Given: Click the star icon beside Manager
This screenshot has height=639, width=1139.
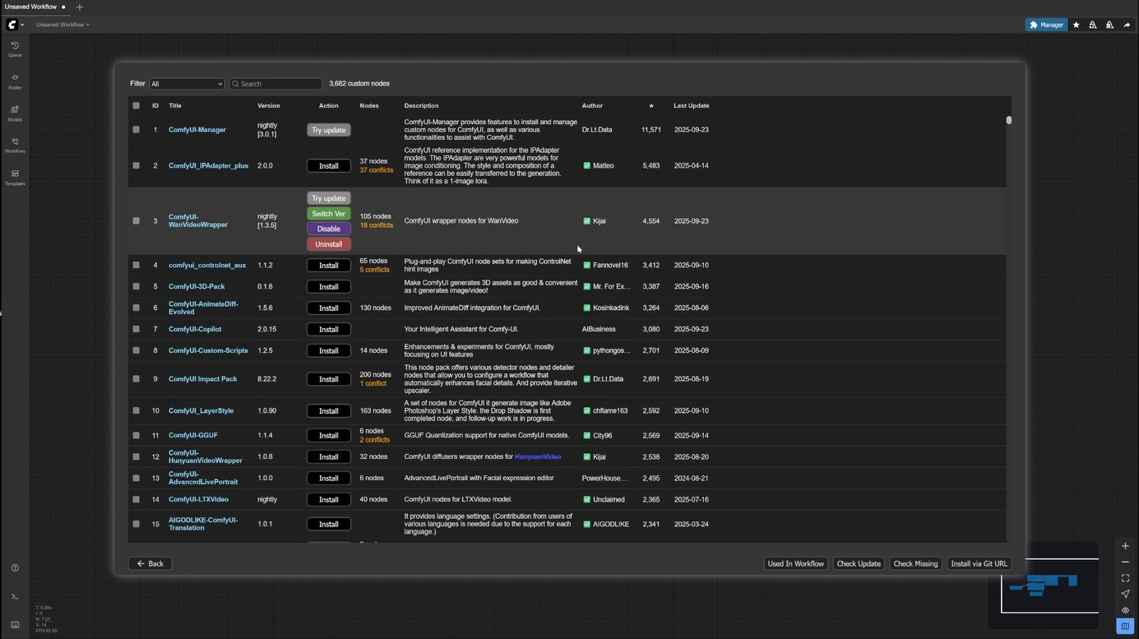Looking at the screenshot, I should click(1076, 25).
